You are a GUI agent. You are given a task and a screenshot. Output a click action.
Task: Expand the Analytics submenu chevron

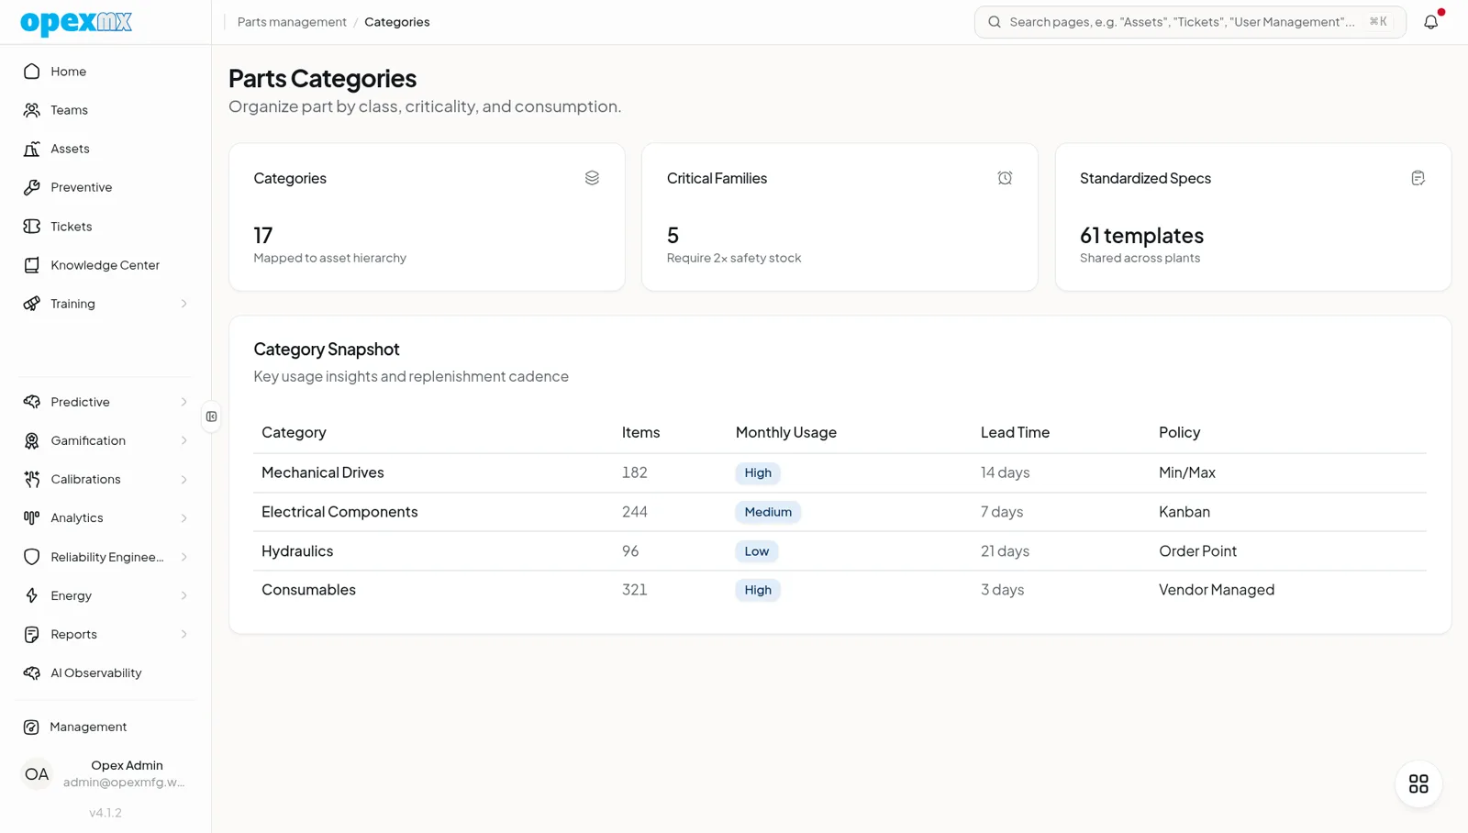click(x=184, y=518)
